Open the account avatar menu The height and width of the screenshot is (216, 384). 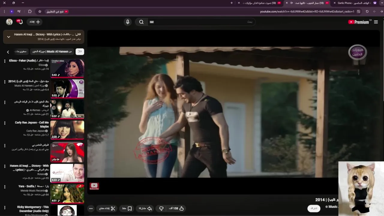(x=9, y=22)
